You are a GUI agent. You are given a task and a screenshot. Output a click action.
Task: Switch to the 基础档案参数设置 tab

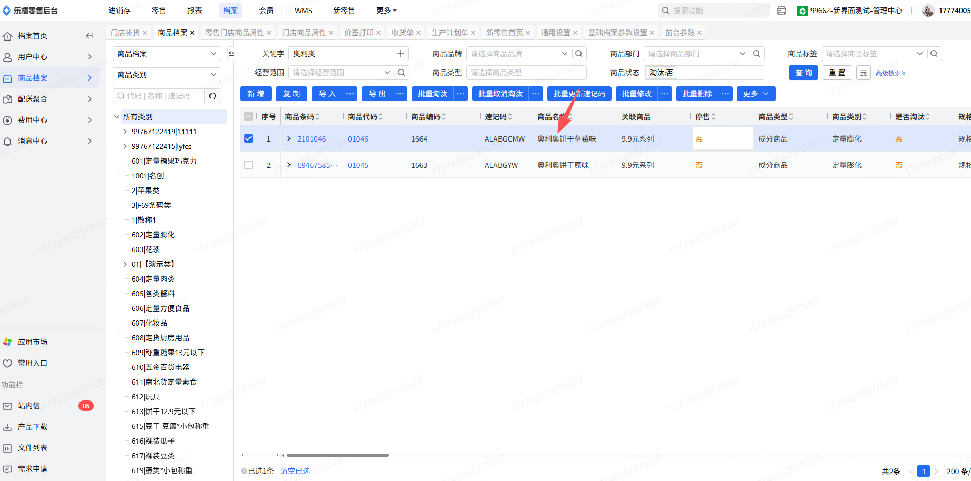[618, 33]
